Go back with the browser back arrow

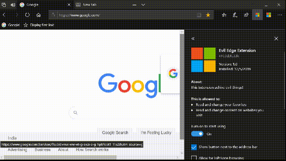coord(4,15)
